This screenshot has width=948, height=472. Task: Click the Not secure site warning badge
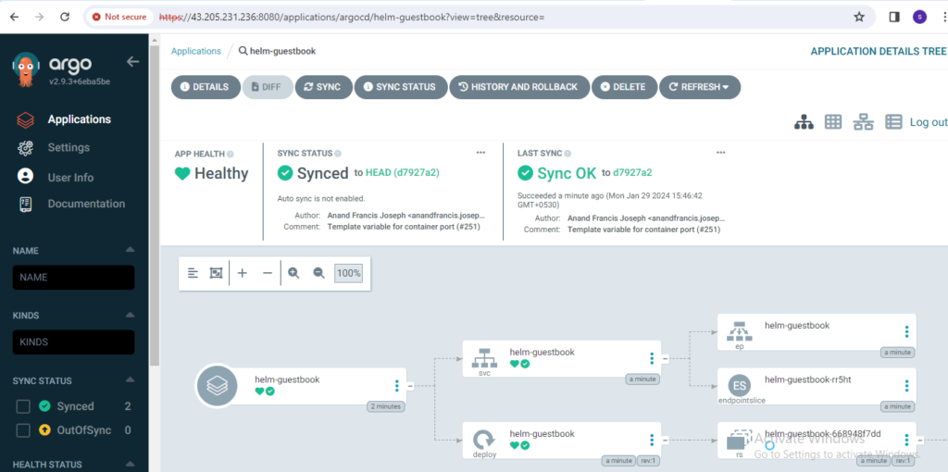(119, 17)
